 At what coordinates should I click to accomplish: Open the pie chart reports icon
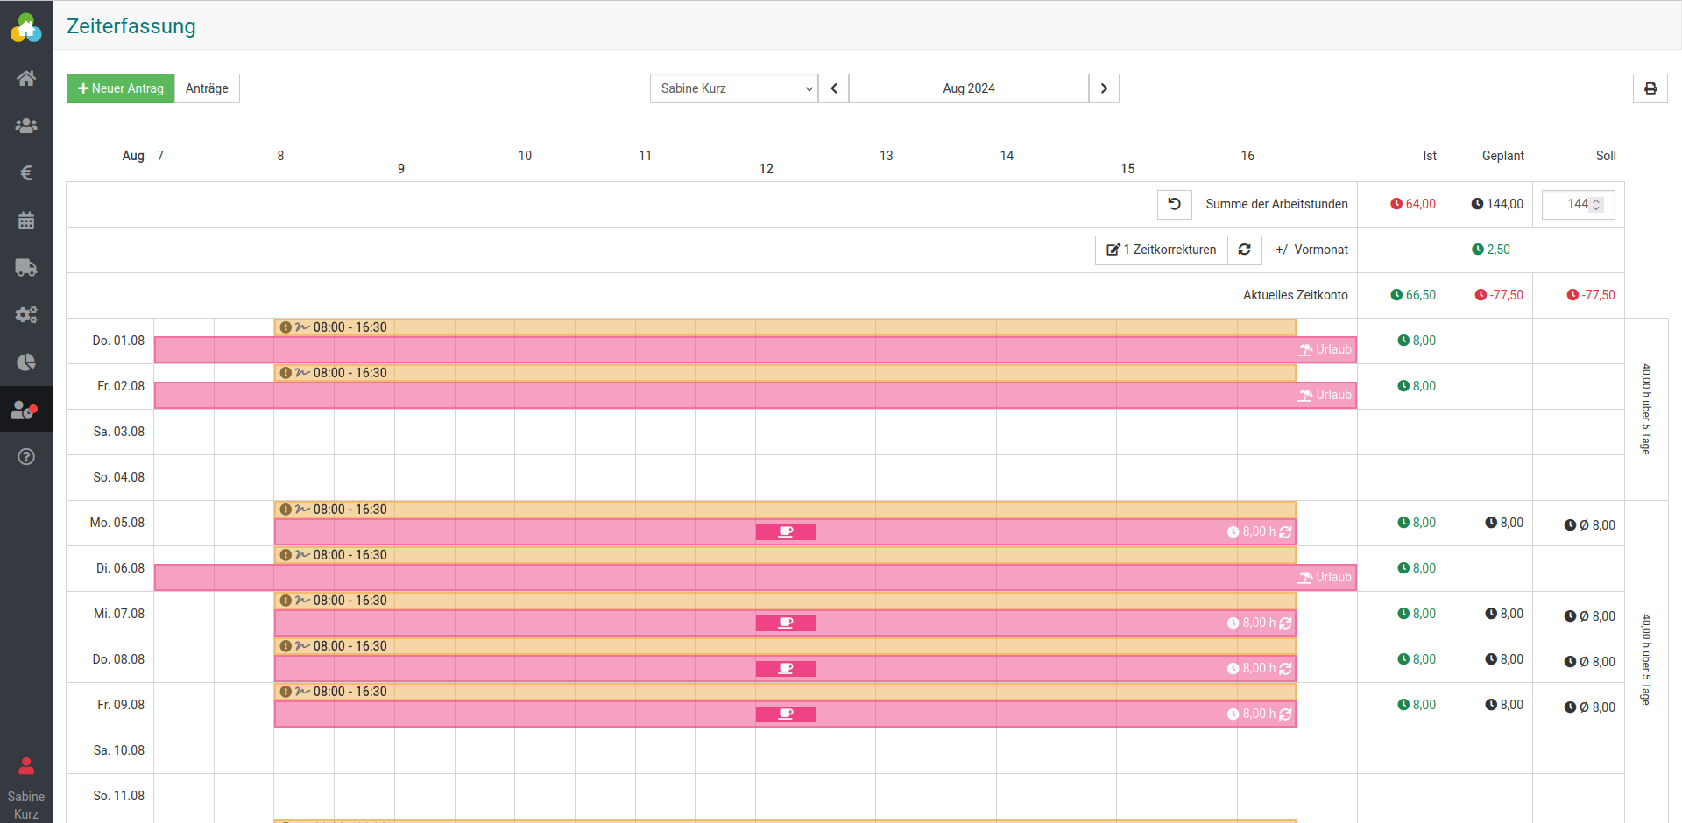point(26,362)
